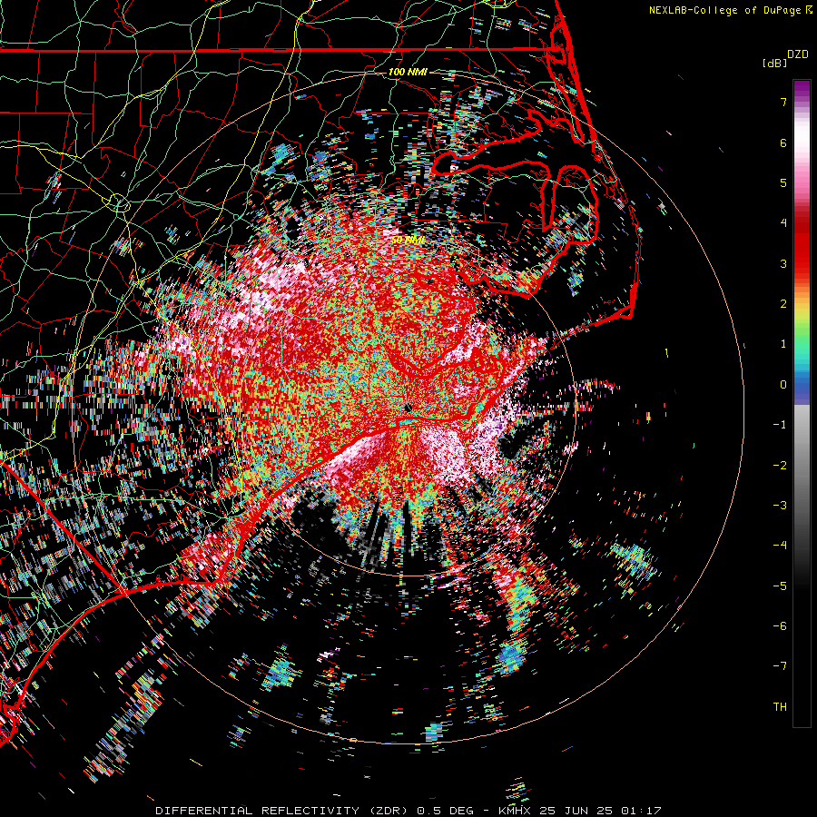This screenshot has height=817, width=817.
Task: Select the -4 value on the dB scale
Action: click(x=780, y=546)
